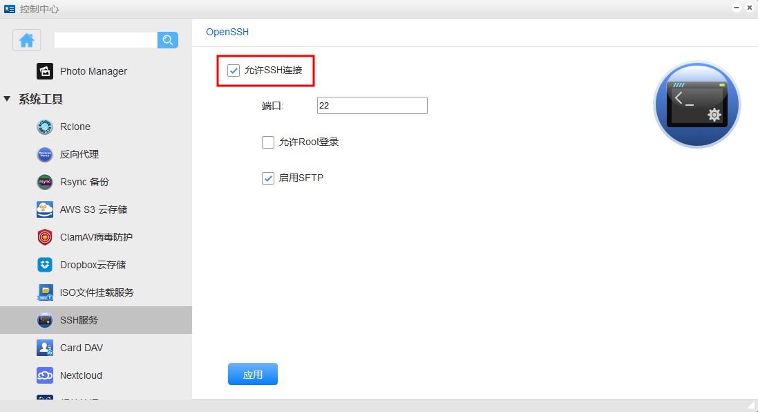Click the 端口 port input field
Image resolution: width=758 pixels, height=412 pixels.
pos(372,106)
